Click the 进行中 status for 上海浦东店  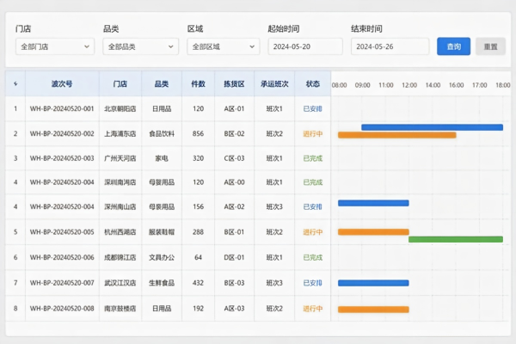(313, 133)
